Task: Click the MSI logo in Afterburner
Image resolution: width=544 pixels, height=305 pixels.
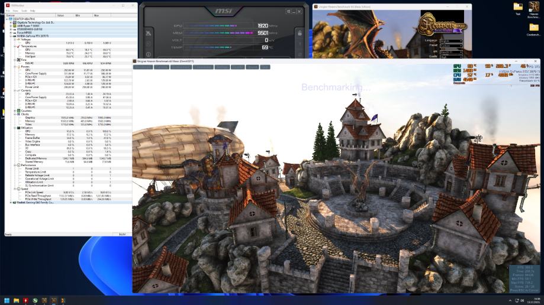Action: coord(224,11)
